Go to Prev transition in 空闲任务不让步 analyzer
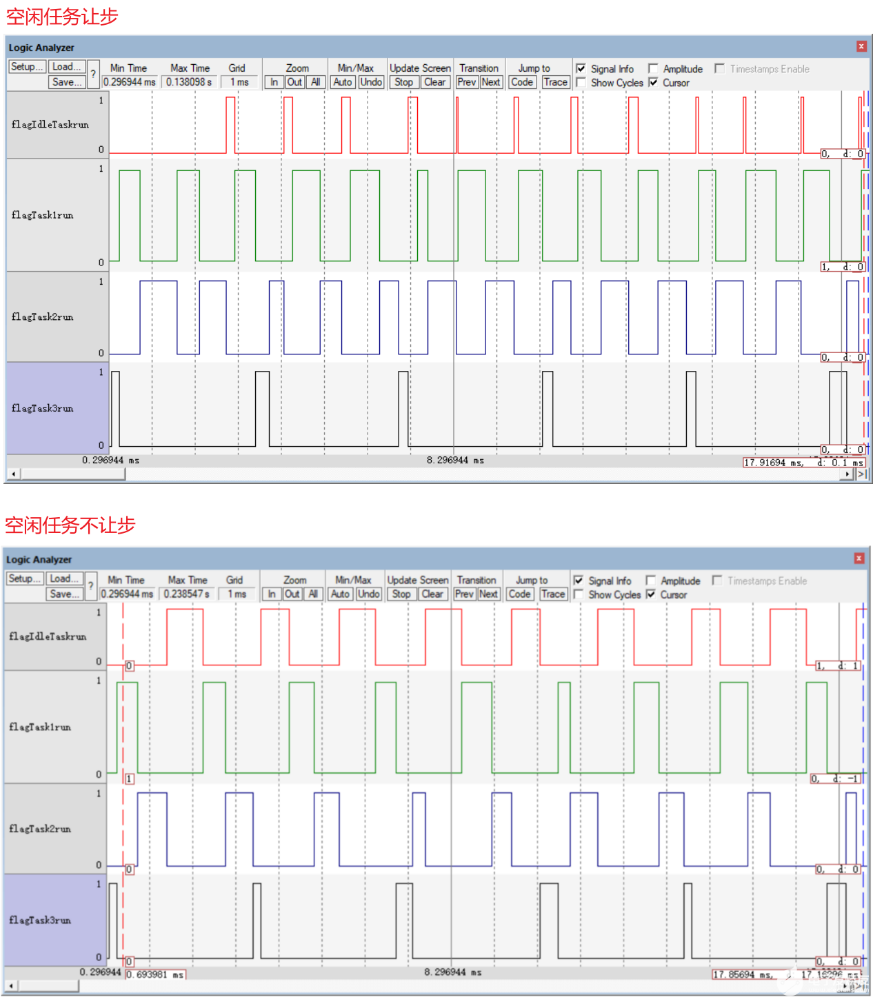873x997 pixels. [464, 594]
